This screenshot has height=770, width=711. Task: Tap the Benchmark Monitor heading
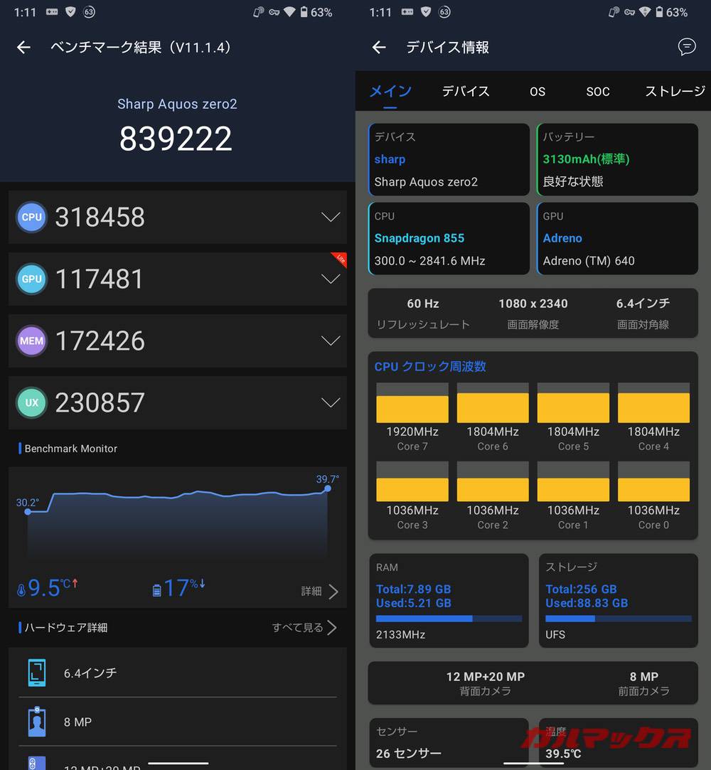[70, 449]
